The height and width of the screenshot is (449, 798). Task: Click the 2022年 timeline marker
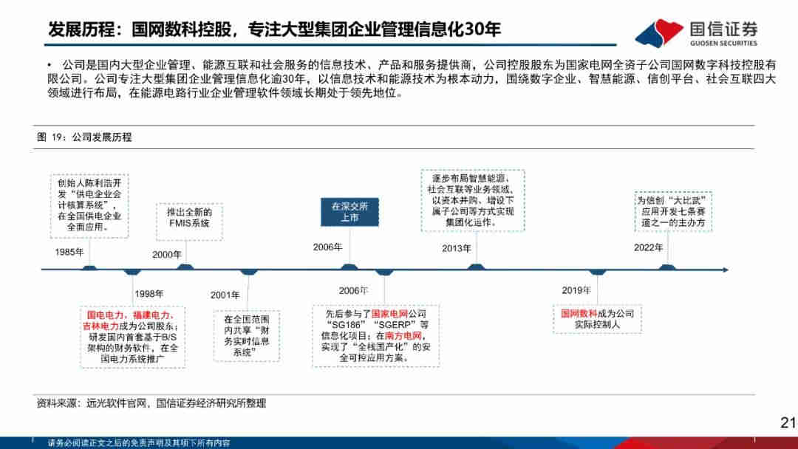pos(667,270)
